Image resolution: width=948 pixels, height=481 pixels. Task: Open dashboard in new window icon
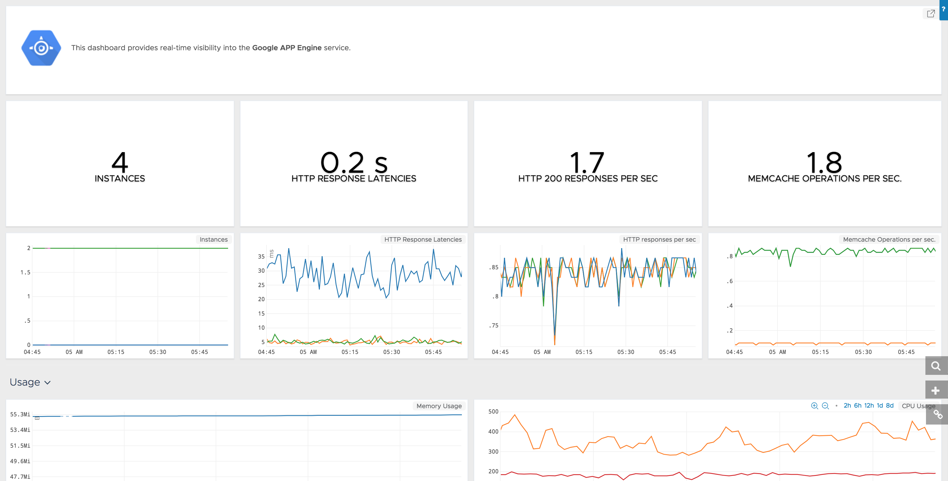coord(931,14)
